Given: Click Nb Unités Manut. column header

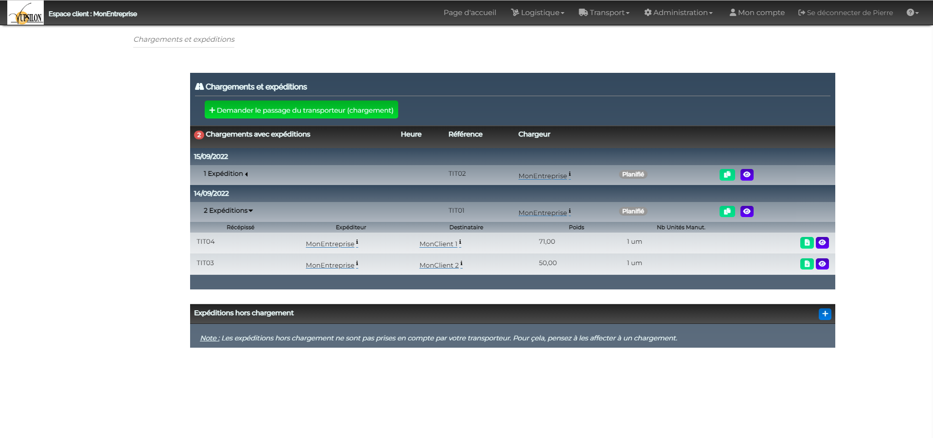Looking at the screenshot, I should click(681, 227).
